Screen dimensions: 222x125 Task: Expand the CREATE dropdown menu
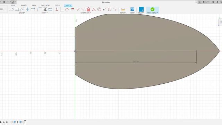22,13
